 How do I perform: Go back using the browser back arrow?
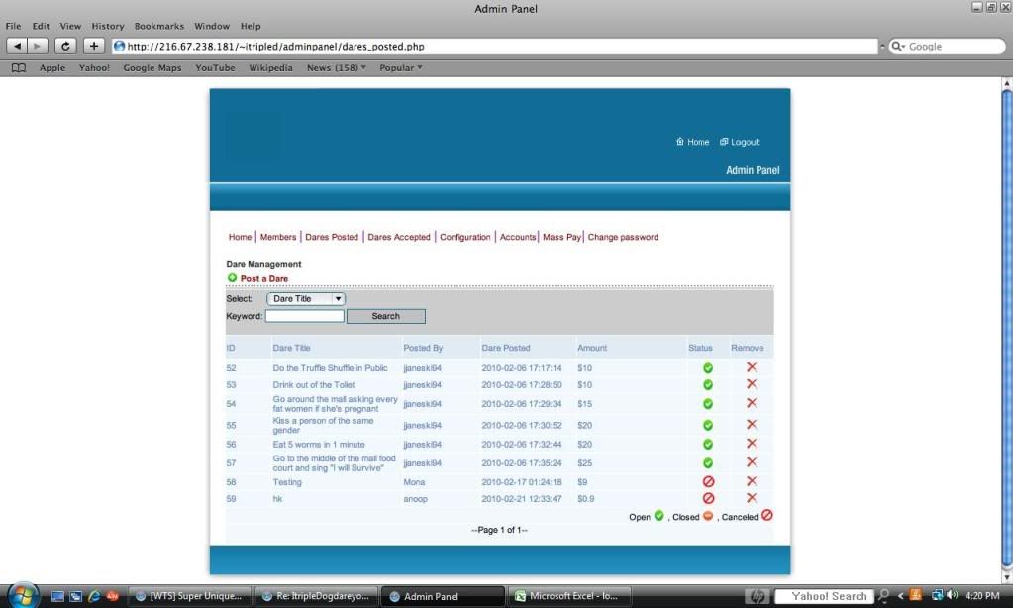pyautogui.click(x=19, y=46)
